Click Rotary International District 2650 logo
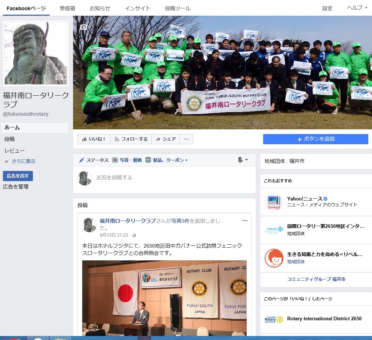 point(274,319)
